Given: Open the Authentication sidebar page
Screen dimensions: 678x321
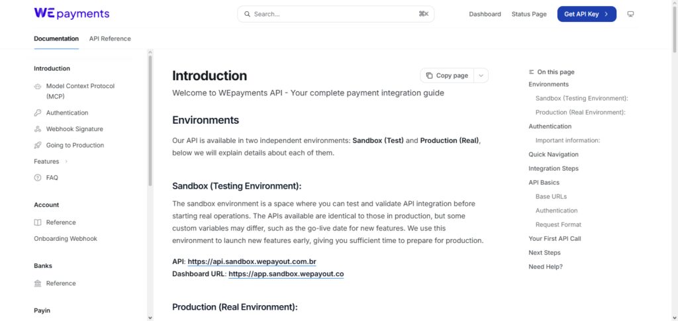Looking at the screenshot, I should (67, 113).
